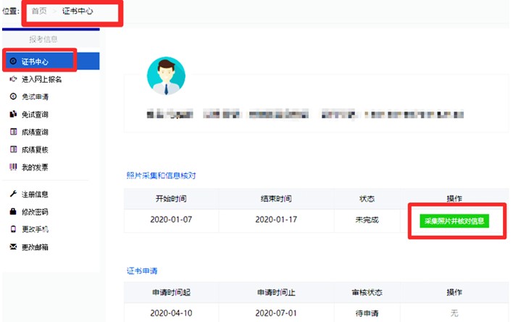The height and width of the screenshot is (322, 513).
Task: Click the 更改手机 phone icon
Action: click(13, 229)
